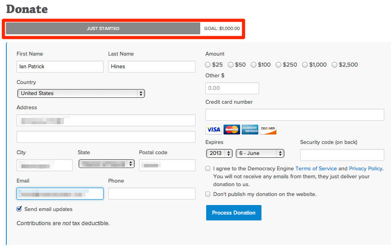Click the Phone input field

click(x=152, y=194)
